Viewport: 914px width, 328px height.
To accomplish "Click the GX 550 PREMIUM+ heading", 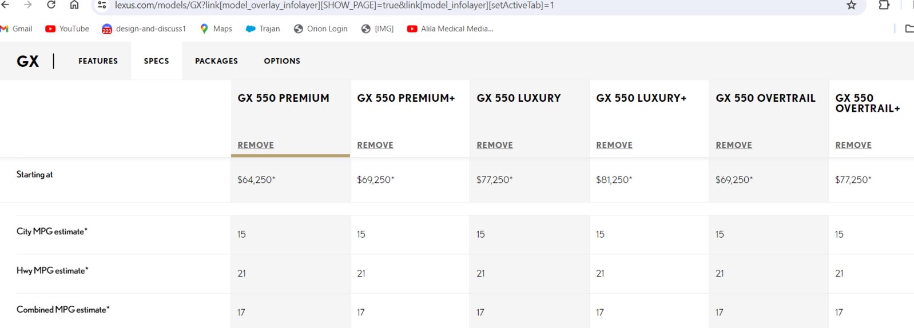I will [406, 98].
